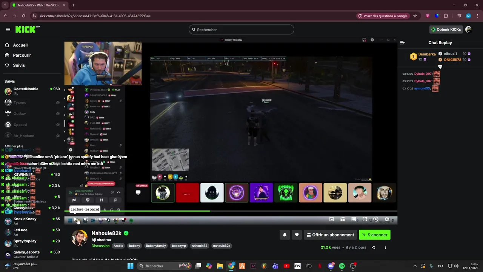Expand the chat leaderboard handle

(x=440, y=67)
